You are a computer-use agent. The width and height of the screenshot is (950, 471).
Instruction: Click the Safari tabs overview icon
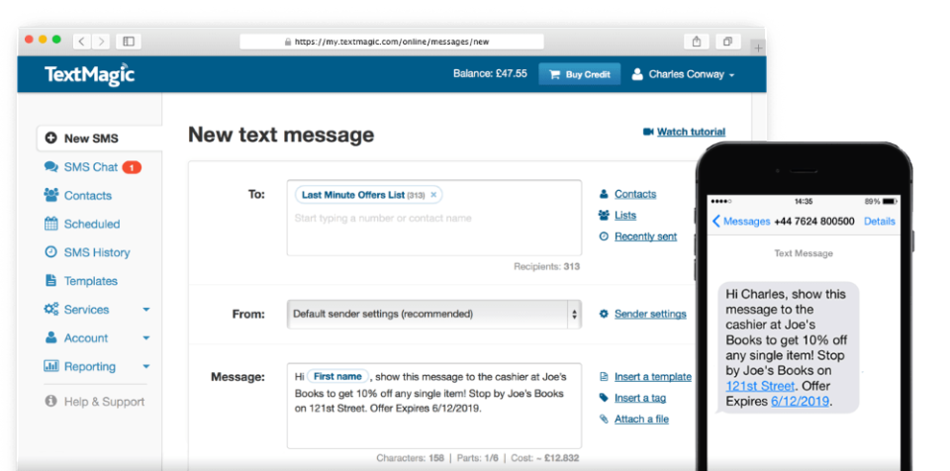tap(727, 42)
